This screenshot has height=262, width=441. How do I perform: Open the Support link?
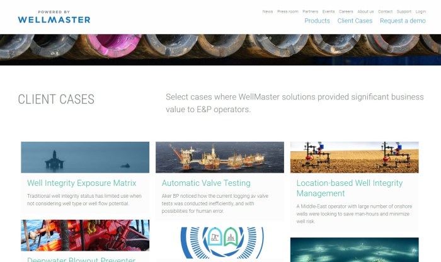[x=404, y=11]
